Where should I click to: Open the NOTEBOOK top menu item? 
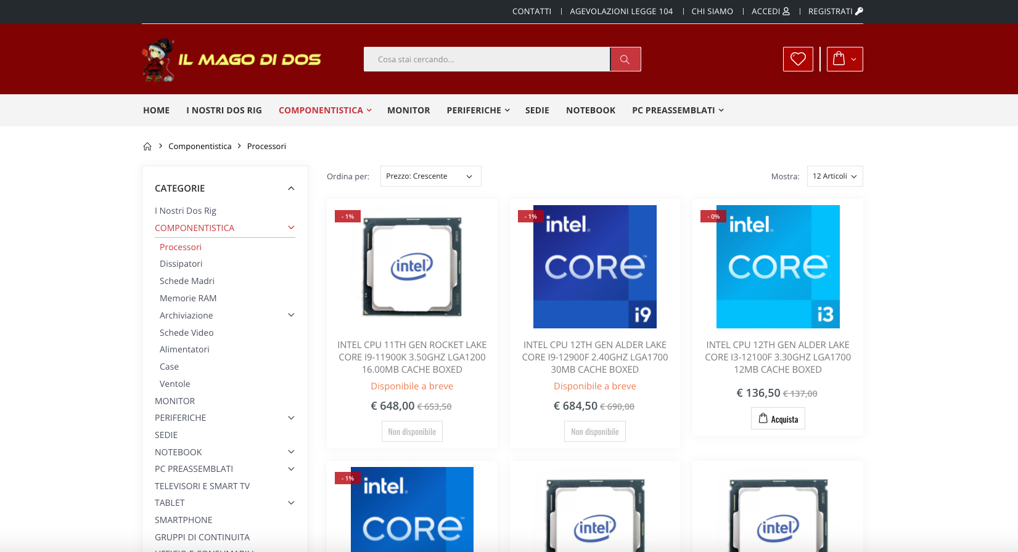point(591,110)
